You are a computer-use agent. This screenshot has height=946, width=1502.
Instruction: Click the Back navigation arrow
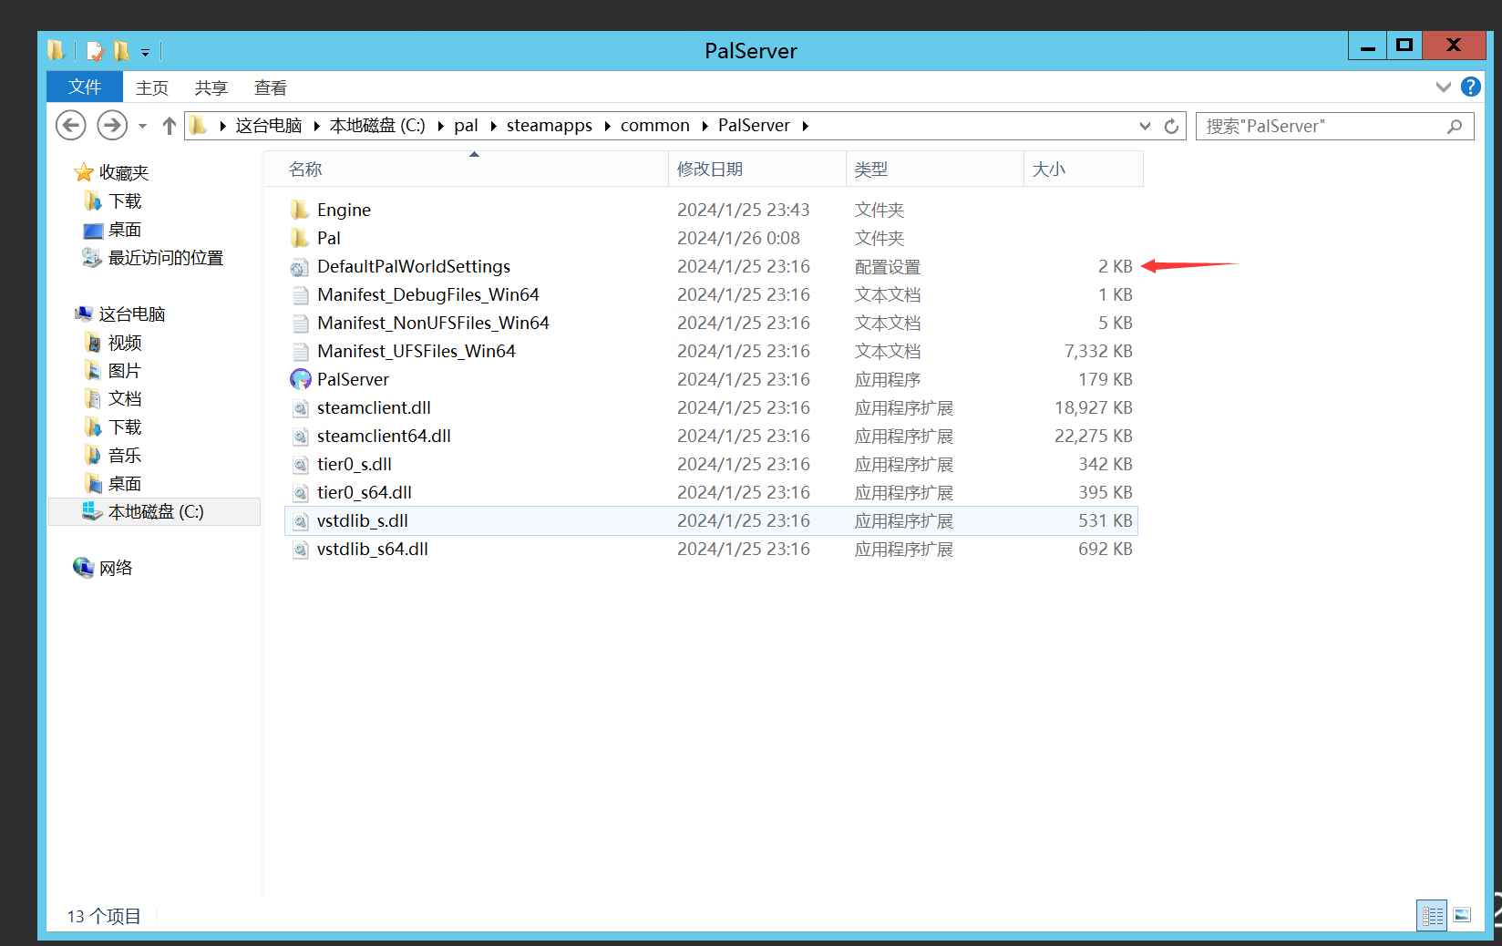71,125
